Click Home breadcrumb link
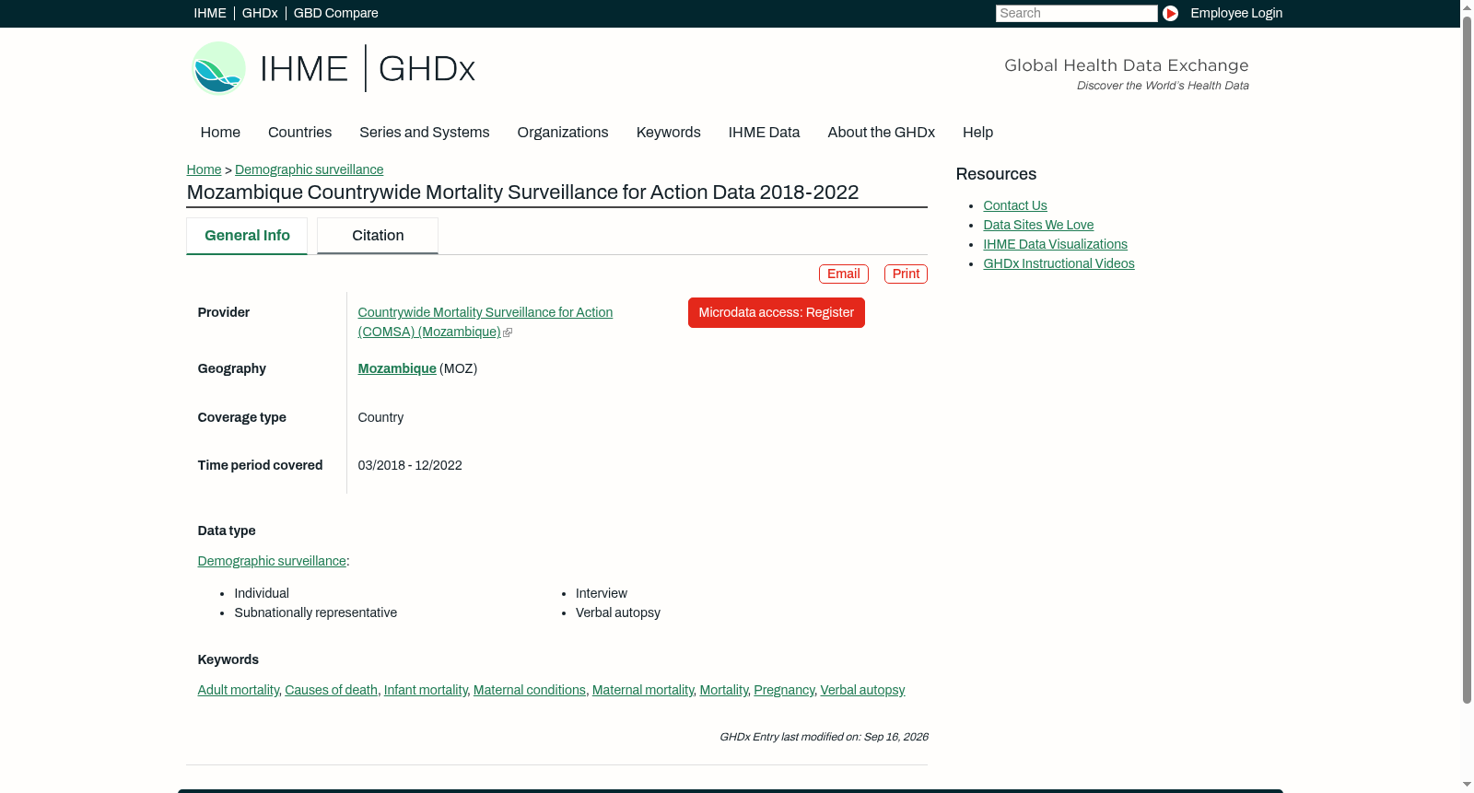Image resolution: width=1474 pixels, height=793 pixels. (204, 169)
